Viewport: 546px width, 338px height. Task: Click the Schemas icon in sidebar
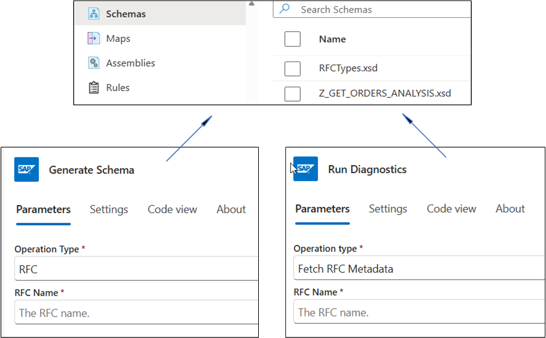(x=94, y=14)
